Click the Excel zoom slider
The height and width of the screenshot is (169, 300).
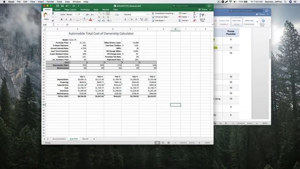click(187, 143)
